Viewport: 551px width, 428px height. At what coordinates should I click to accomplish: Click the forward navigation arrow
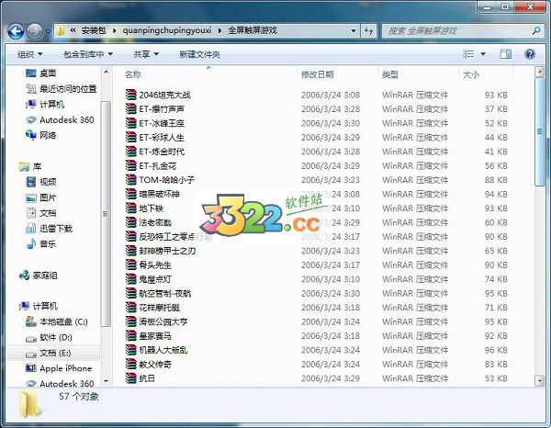[35, 31]
